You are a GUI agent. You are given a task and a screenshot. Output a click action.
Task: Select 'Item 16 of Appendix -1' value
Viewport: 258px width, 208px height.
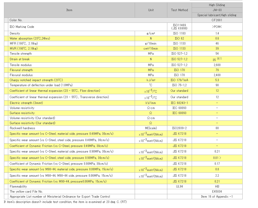[x=217, y=197]
